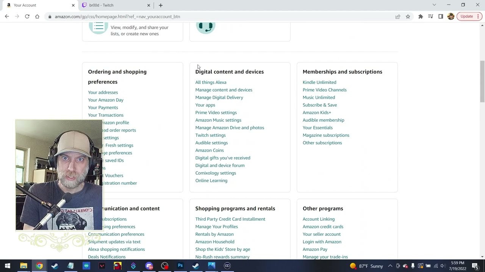
Task: Go to Your Payments
Action: click(x=103, y=107)
